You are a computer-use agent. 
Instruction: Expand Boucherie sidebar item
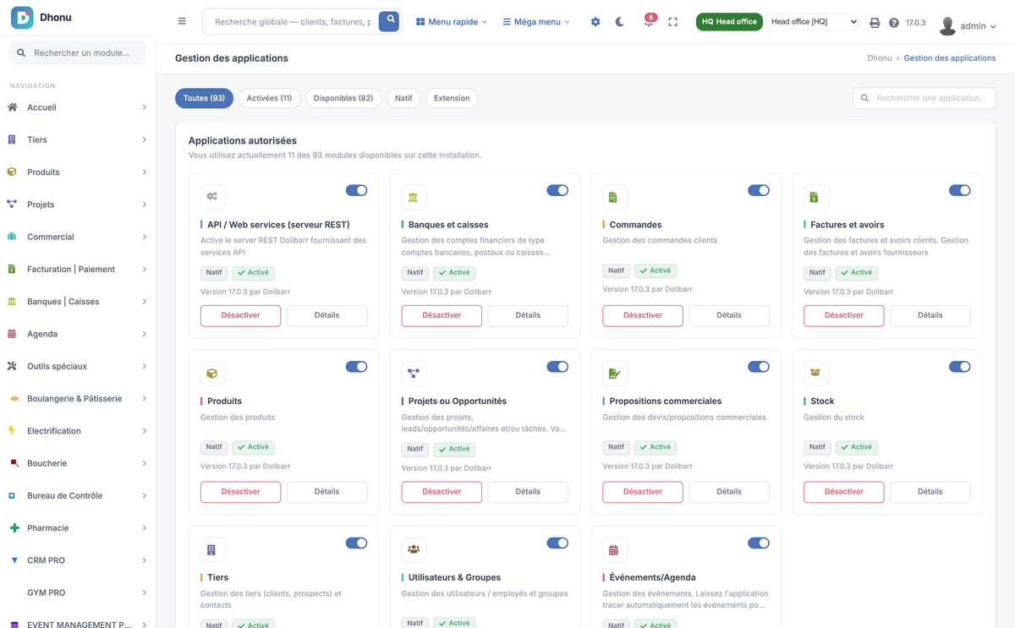[x=78, y=463]
